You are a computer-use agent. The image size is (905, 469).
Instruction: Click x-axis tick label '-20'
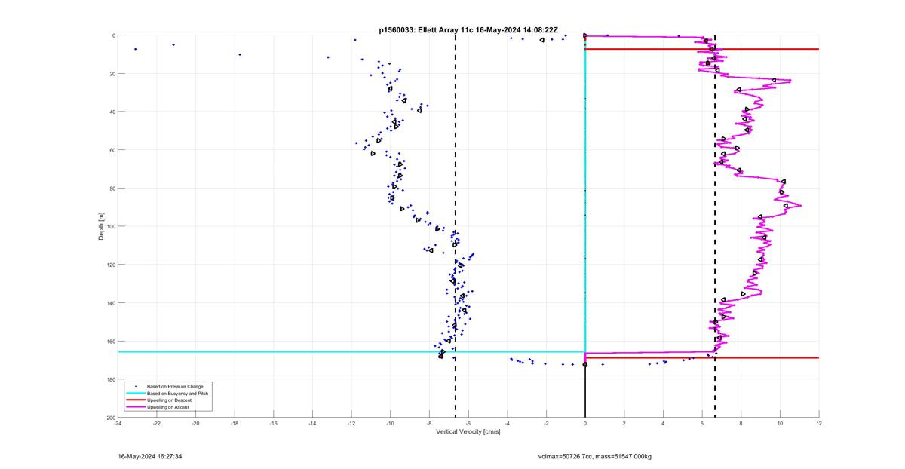coord(195,423)
